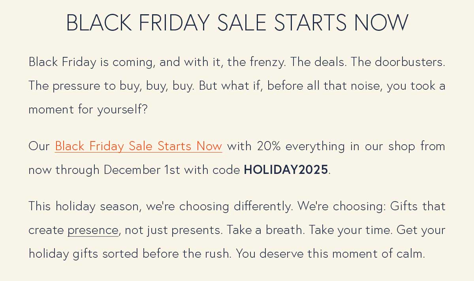This screenshot has width=474, height=281.
Task: Click the 20% discount text
Action: pos(268,146)
